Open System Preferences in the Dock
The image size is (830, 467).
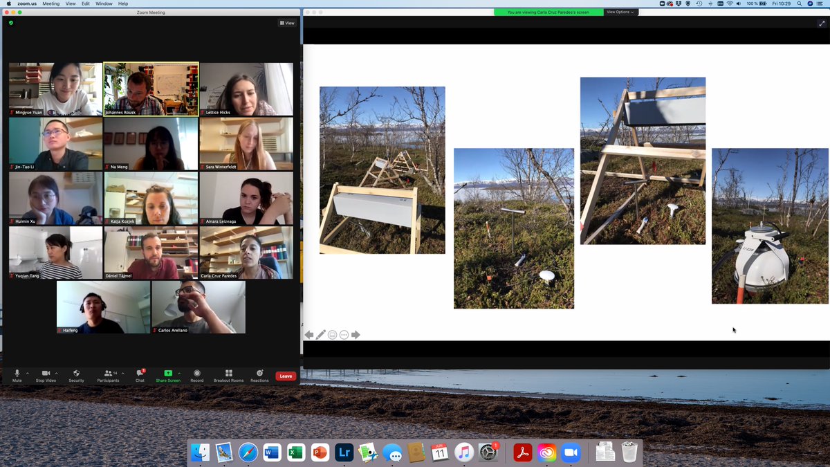(488, 452)
